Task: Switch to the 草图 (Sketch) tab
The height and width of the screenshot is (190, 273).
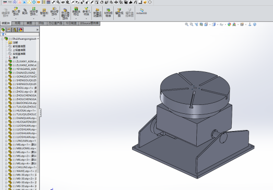Action: tap(29, 23)
